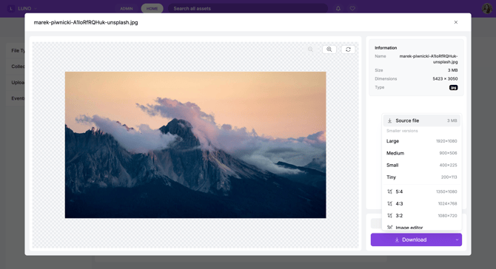The width and height of the screenshot is (496, 269).
Task: Choose the Small 400×225 version
Action: [x=422, y=165]
